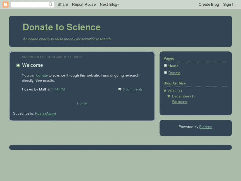Click the "Posted by Matt" text
This screenshot has height=181, width=241.
34,89
